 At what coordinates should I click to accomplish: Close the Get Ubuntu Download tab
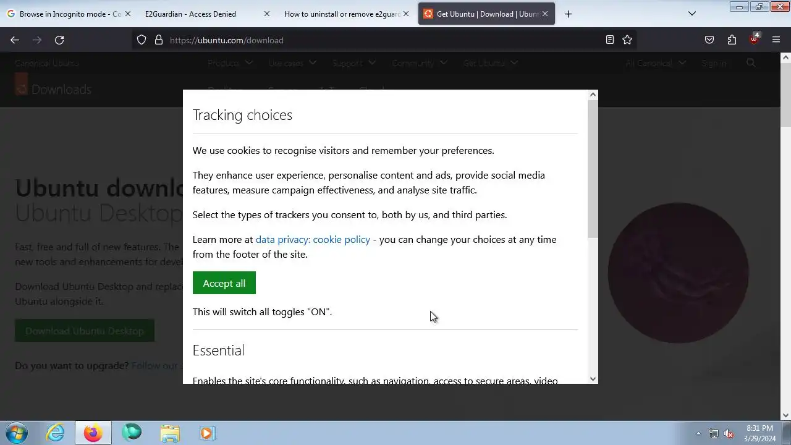[x=545, y=14]
